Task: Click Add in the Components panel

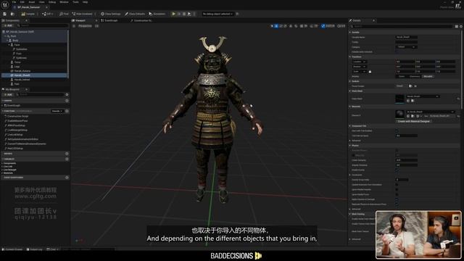Action: point(8,26)
